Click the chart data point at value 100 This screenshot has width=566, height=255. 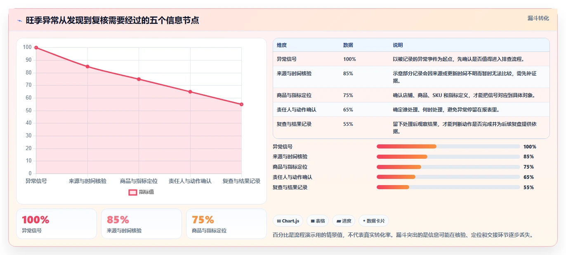(x=36, y=48)
